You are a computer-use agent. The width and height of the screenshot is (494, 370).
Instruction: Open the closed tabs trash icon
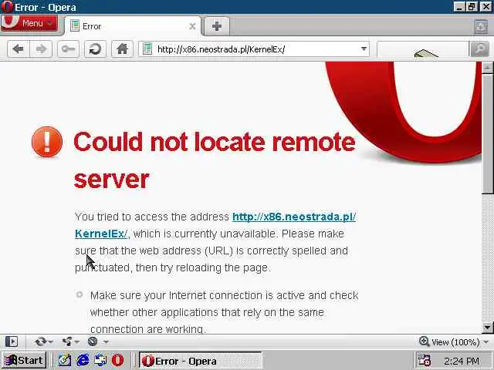click(x=480, y=26)
